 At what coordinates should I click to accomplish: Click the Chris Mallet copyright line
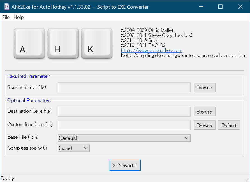tap(147, 30)
